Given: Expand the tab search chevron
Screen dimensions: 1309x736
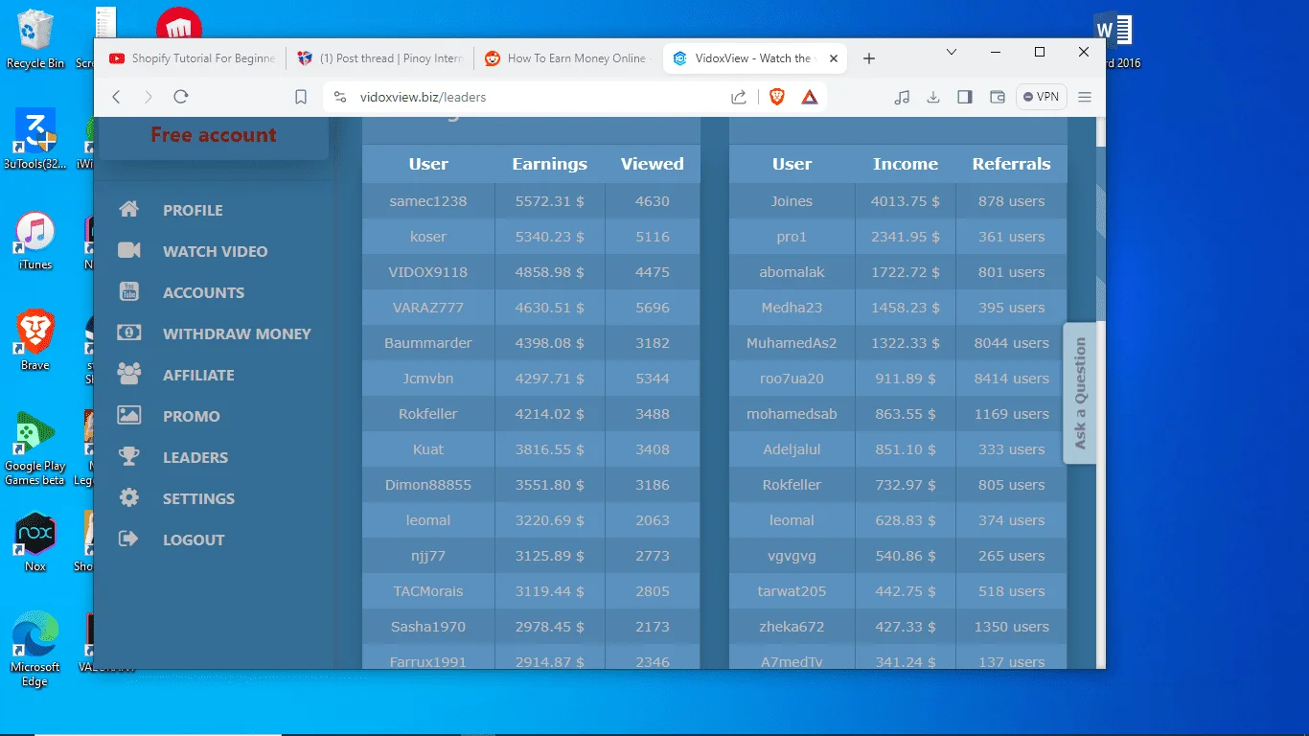Looking at the screenshot, I should click(x=952, y=52).
